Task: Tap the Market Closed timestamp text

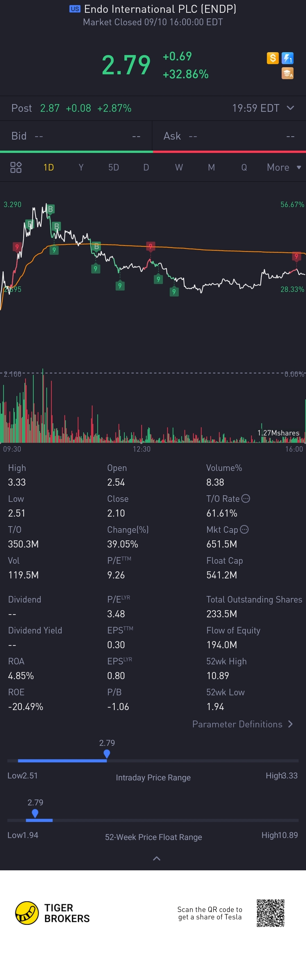Action: [153, 22]
